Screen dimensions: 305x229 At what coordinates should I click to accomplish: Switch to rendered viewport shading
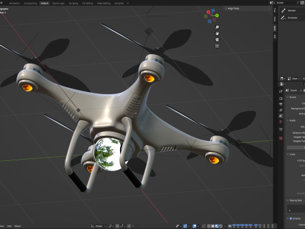pyautogui.click(x=220, y=226)
